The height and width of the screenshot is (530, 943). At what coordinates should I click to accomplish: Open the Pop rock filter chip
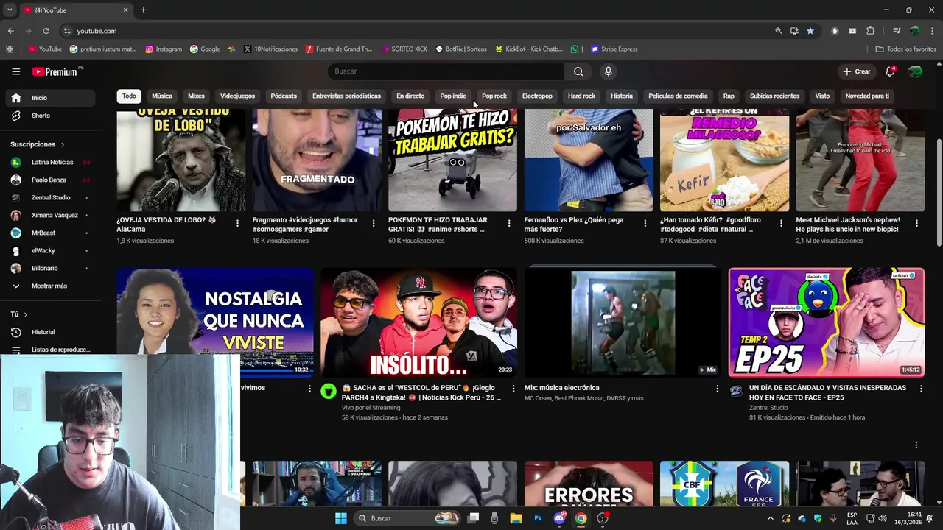tap(494, 96)
